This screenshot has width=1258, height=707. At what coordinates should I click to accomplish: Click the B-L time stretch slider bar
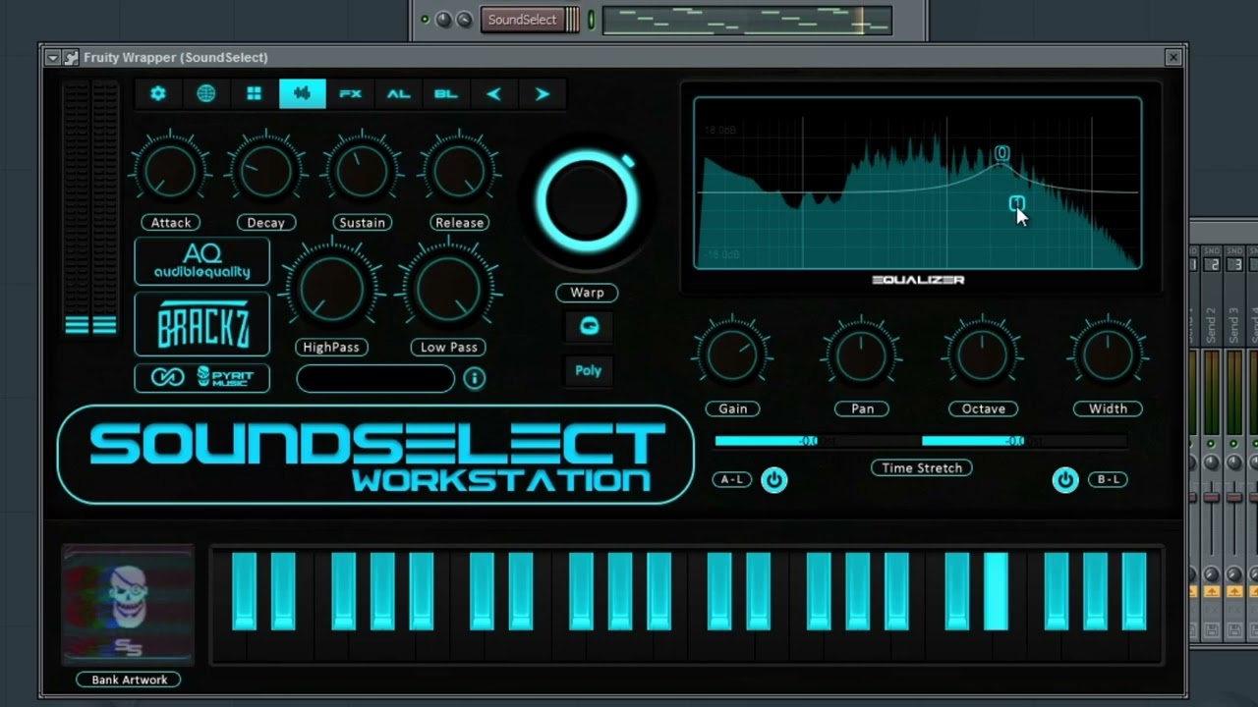point(1025,441)
